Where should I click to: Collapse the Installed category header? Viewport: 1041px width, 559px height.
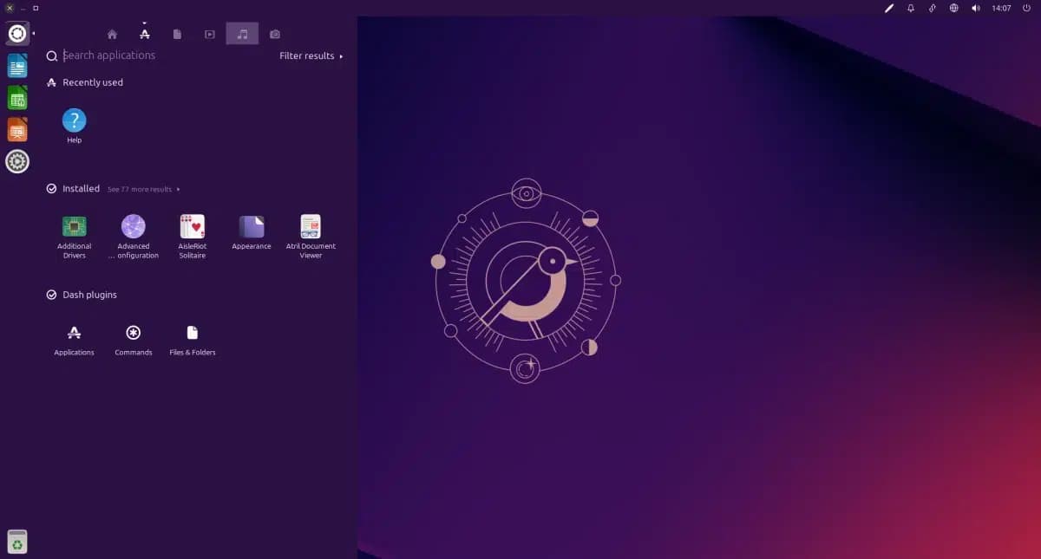[x=74, y=188]
